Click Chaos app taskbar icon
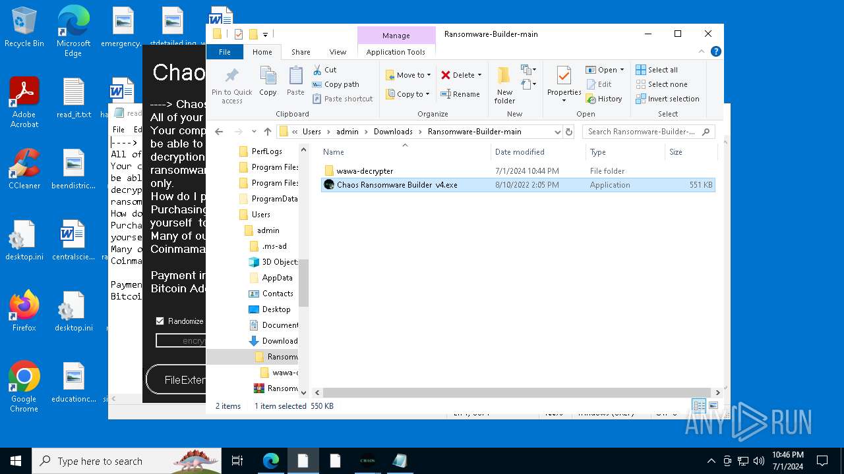The height and width of the screenshot is (474, 844). pyautogui.click(x=367, y=461)
